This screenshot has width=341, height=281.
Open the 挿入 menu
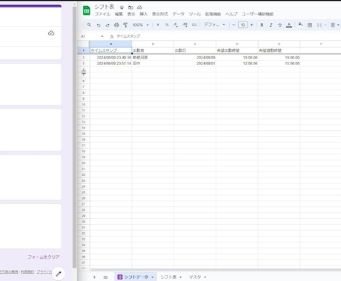(143, 14)
